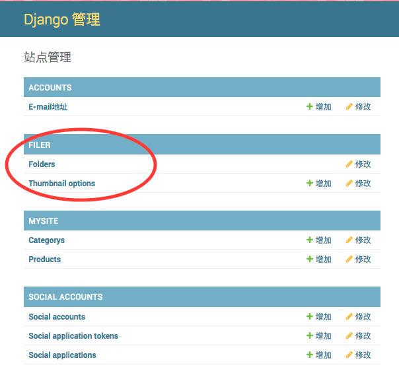Open the Social applications model list

tap(62, 355)
